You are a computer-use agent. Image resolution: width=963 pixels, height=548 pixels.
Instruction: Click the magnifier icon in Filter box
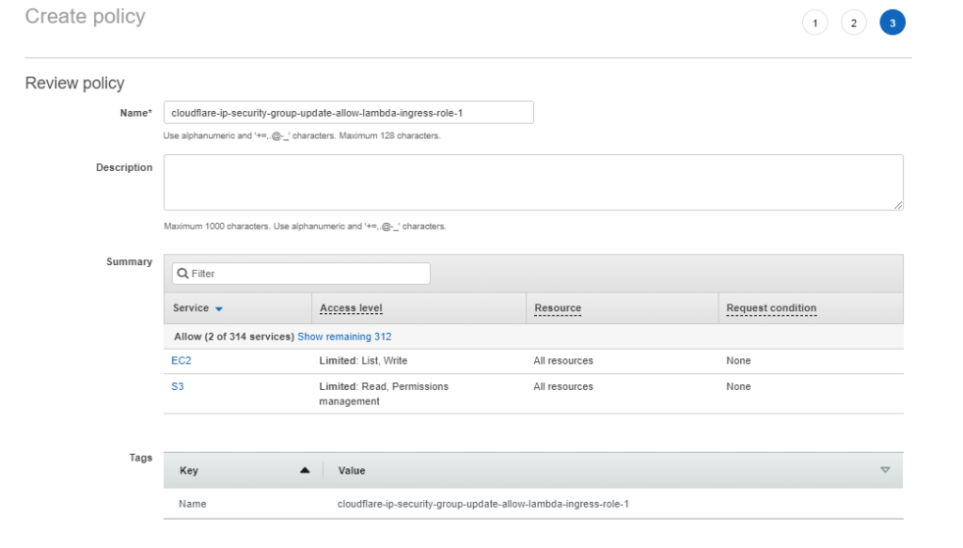pyautogui.click(x=183, y=274)
